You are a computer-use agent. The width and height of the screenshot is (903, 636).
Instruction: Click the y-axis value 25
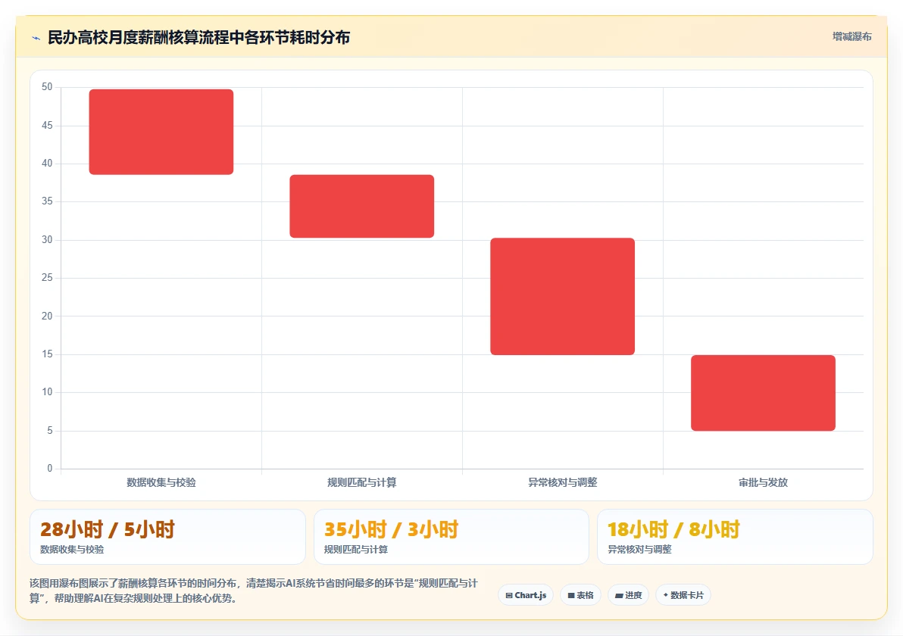[x=47, y=278]
